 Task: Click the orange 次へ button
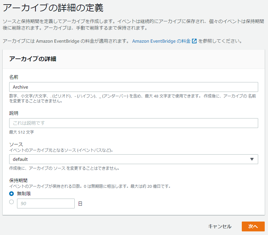coord(253,226)
